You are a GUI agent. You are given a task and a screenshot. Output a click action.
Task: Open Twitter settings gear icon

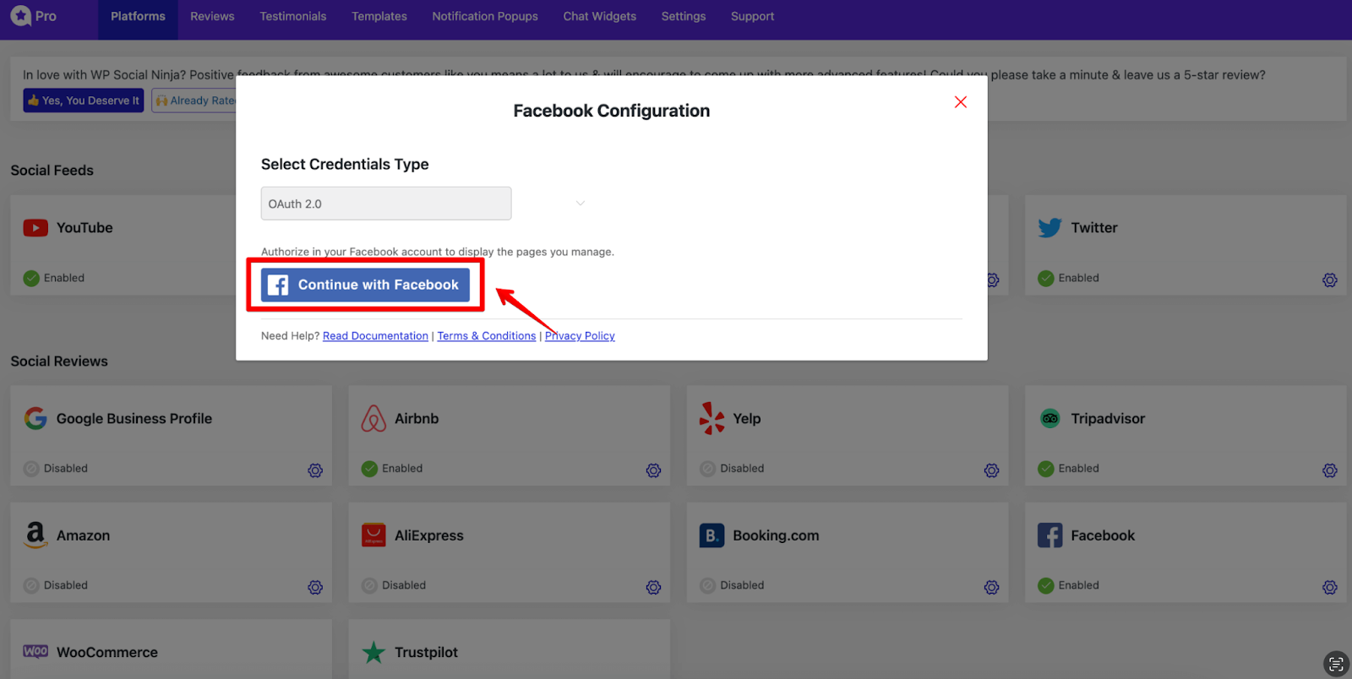point(1329,280)
